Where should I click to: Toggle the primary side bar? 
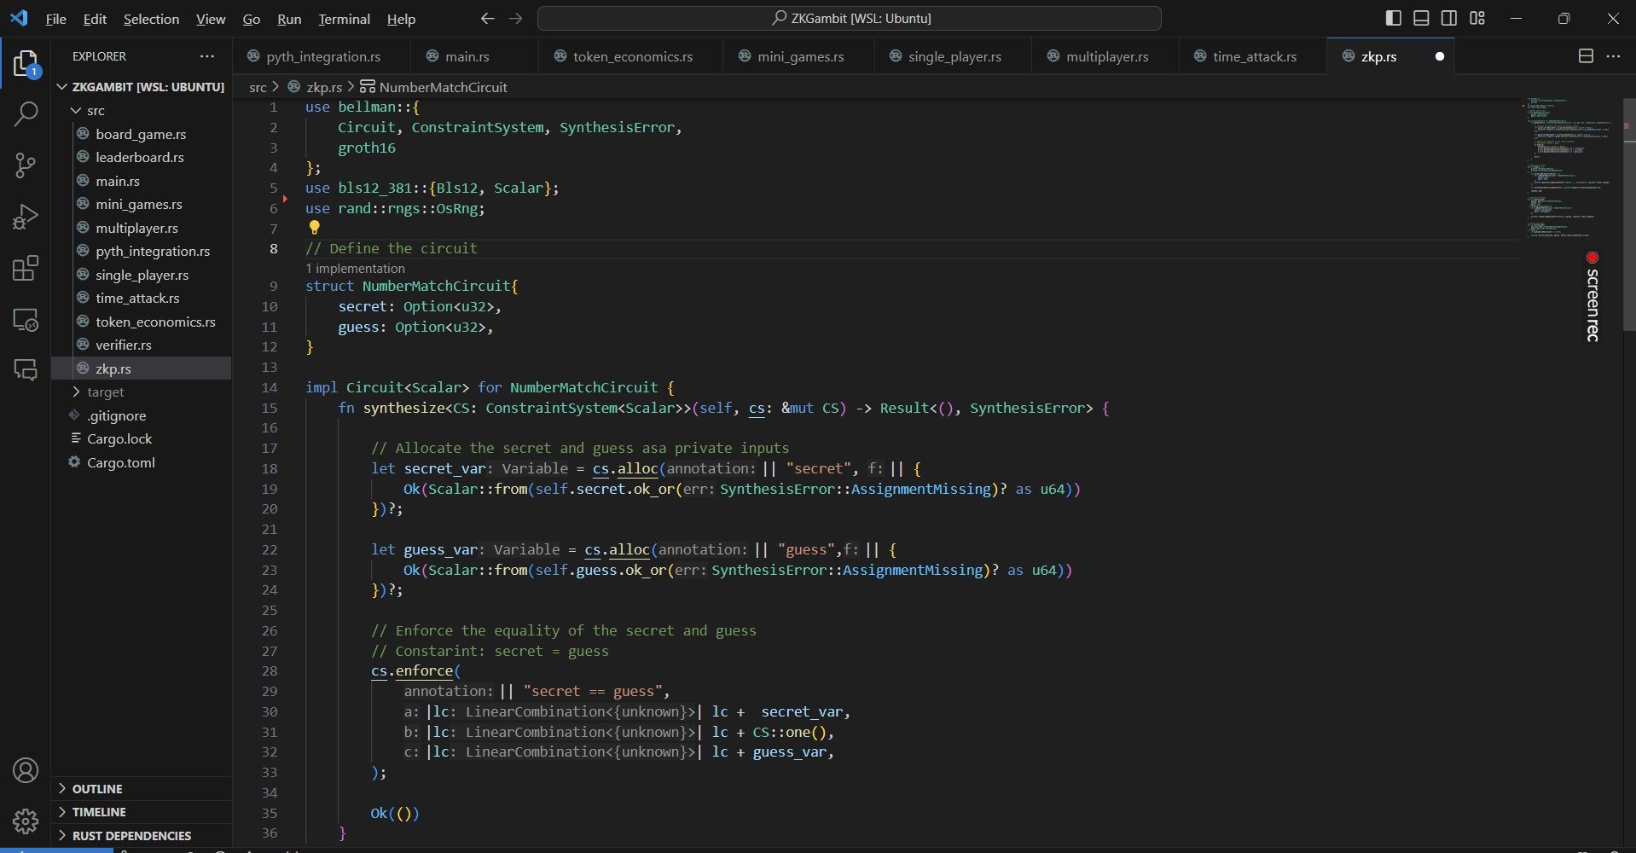1393,18
